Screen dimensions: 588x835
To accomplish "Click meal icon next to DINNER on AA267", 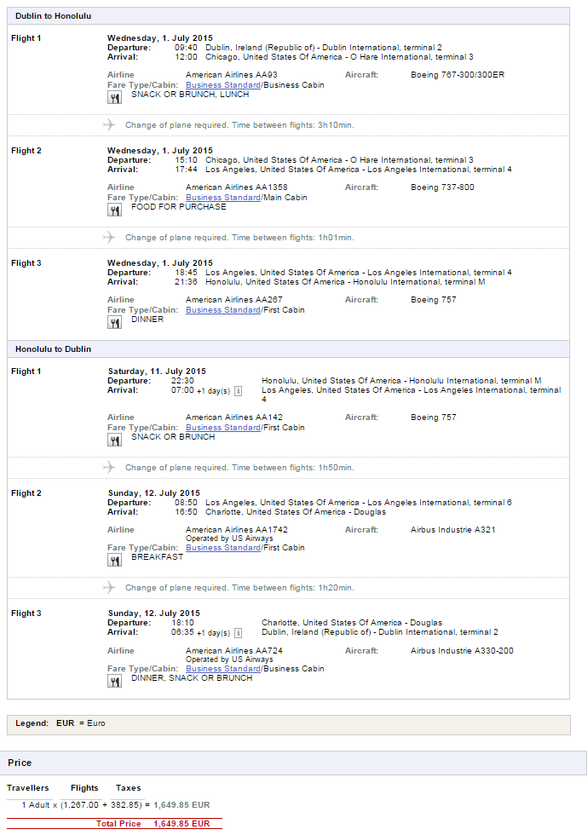I will (x=114, y=322).
